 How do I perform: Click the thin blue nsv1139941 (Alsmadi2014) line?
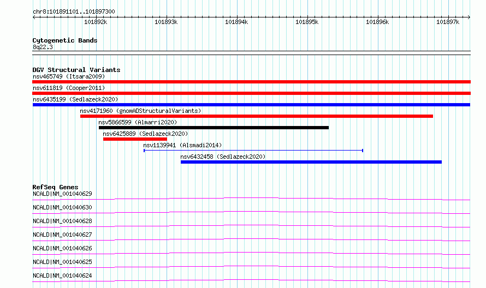253,151
